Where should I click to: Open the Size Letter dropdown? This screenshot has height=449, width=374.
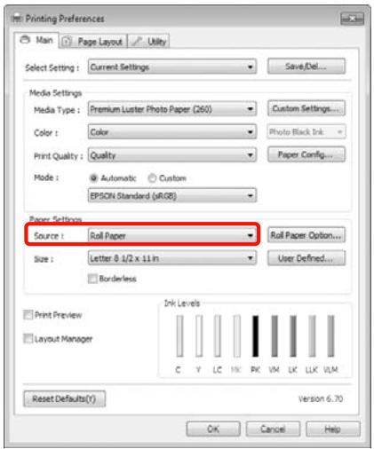tap(172, 258)
